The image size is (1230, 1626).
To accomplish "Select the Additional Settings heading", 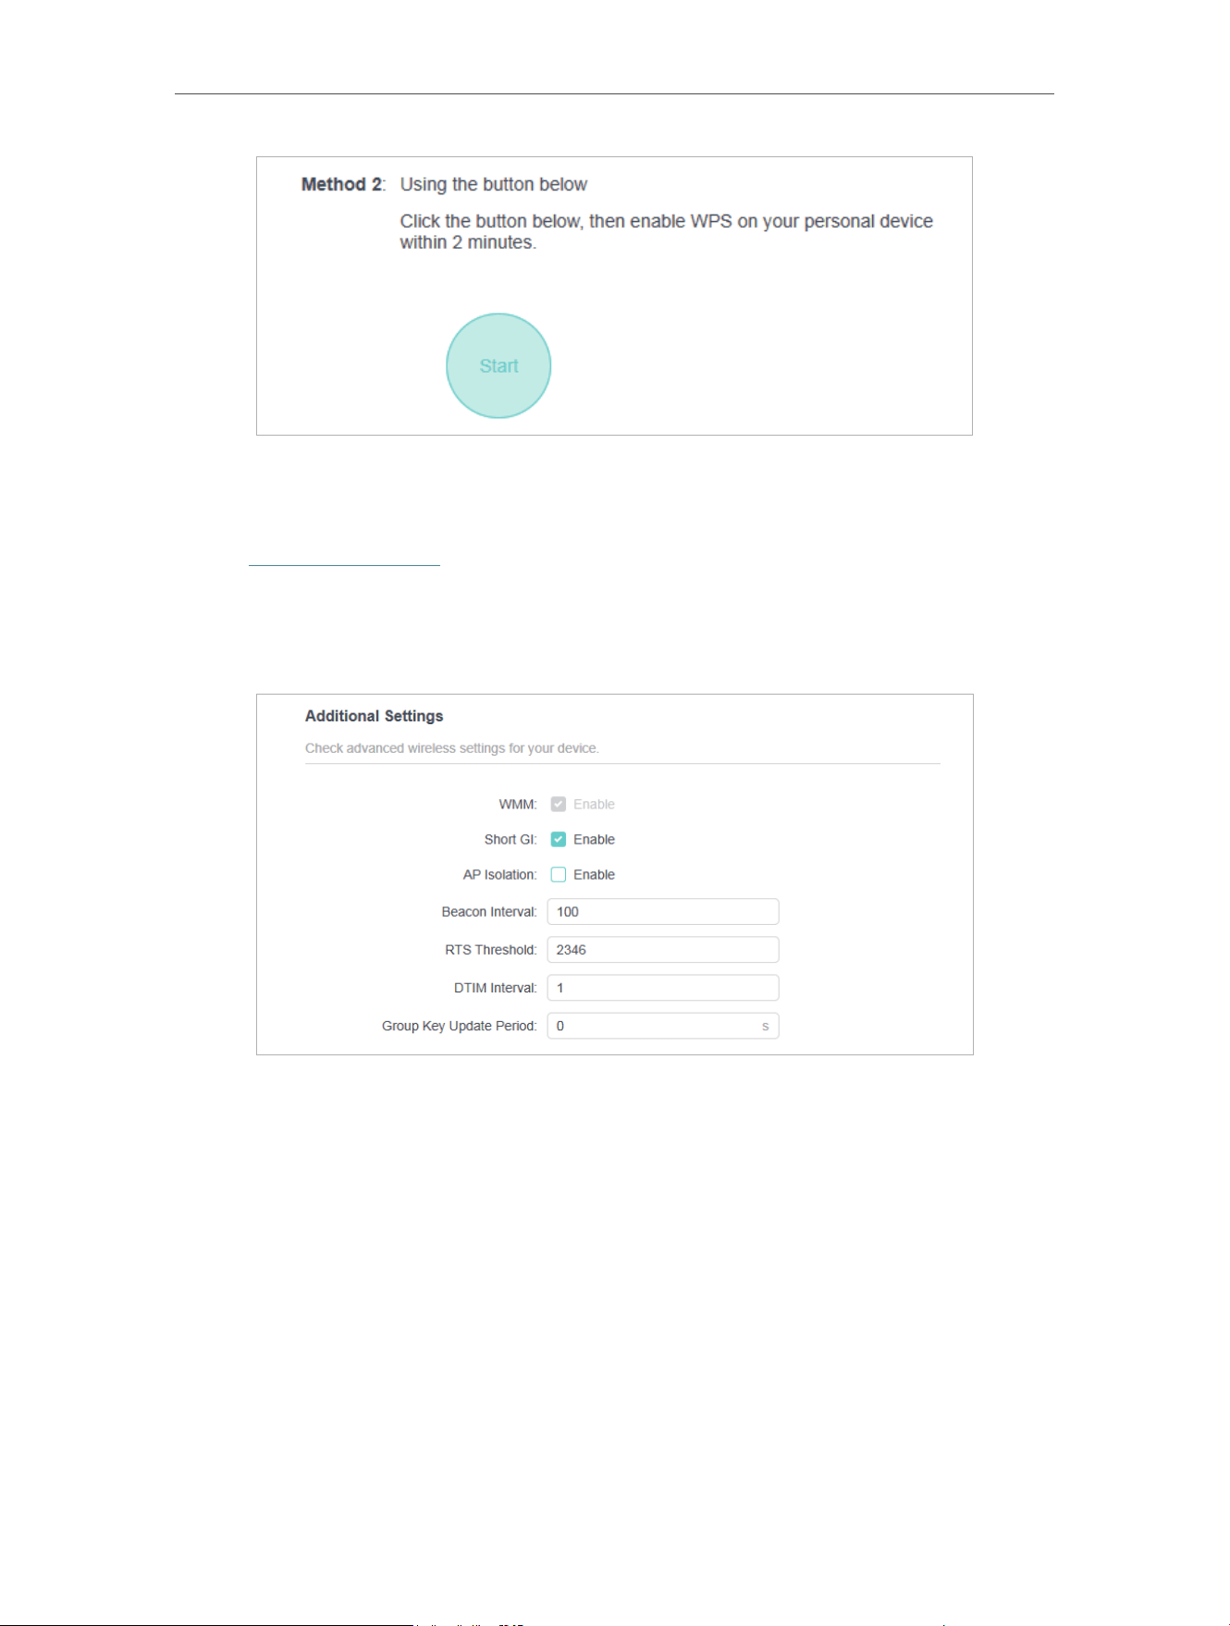I will 375,716.
